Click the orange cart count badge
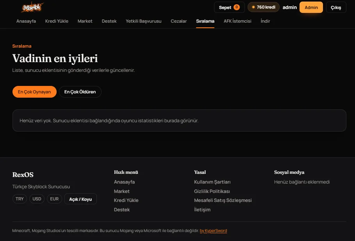Screen dimensions: 355x241 [x=237, y=7]
